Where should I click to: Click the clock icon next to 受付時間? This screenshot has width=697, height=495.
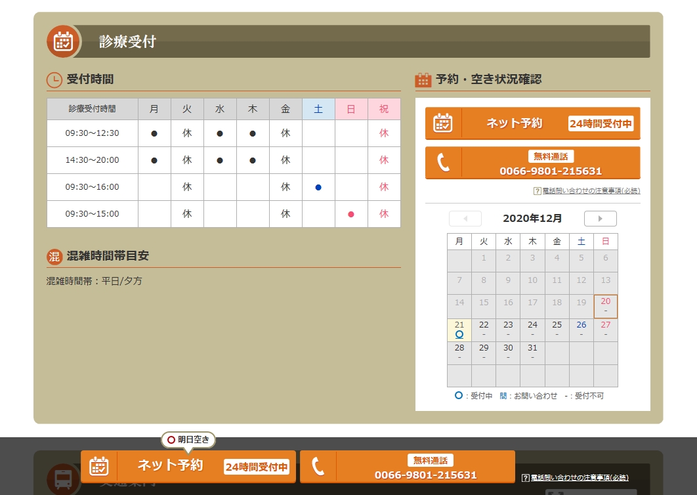pos(54,80)
